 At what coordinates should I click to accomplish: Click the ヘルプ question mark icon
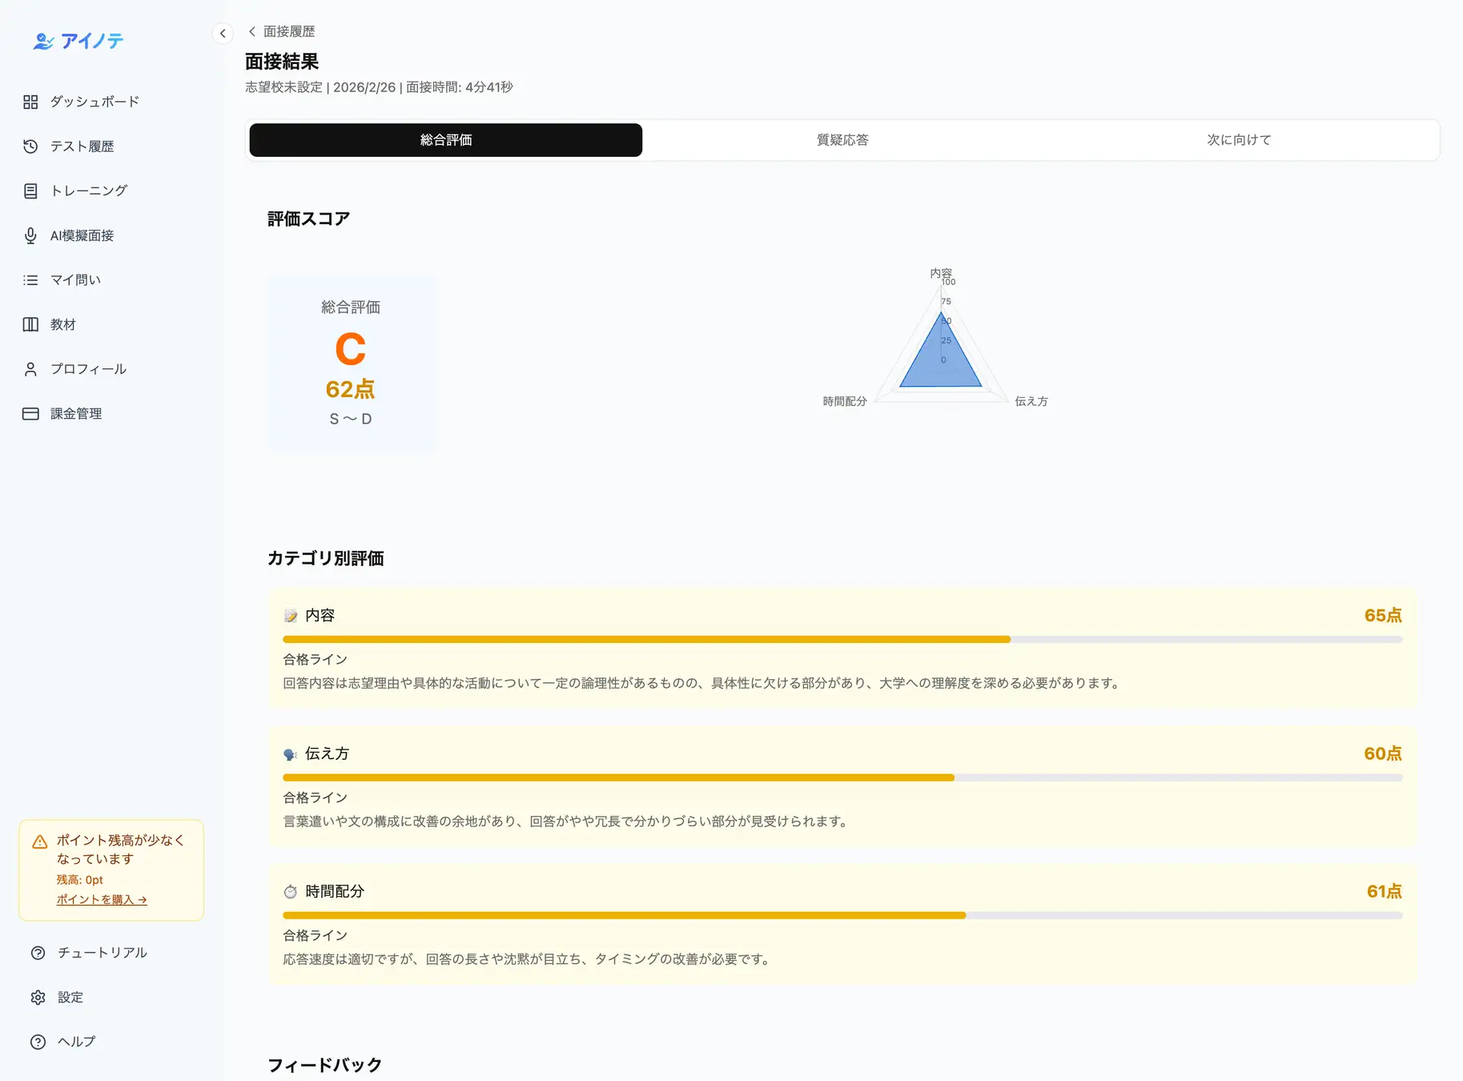[38, 1041]
